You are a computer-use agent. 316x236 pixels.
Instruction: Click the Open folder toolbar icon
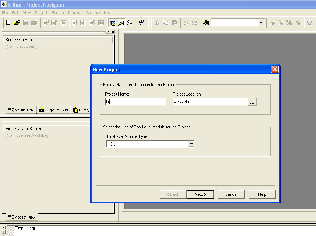(x=17, y=22)
